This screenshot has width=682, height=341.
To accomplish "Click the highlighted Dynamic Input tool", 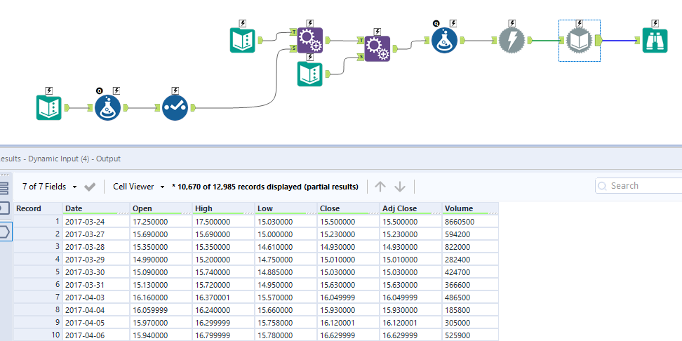I will coord(579,41).
